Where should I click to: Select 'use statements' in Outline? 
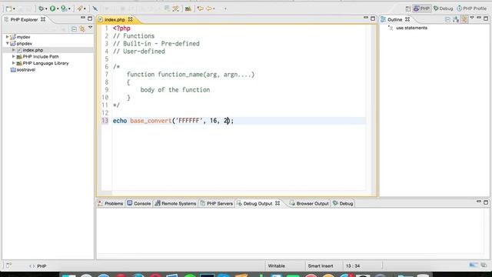(x=411, y=28)
